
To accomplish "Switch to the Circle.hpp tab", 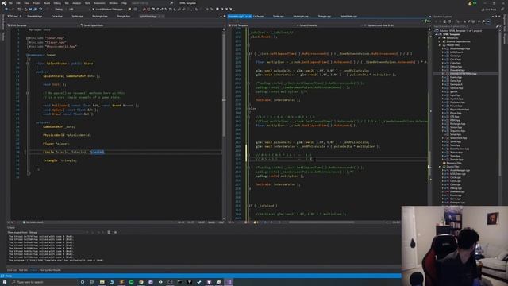I will pos(57,16).
